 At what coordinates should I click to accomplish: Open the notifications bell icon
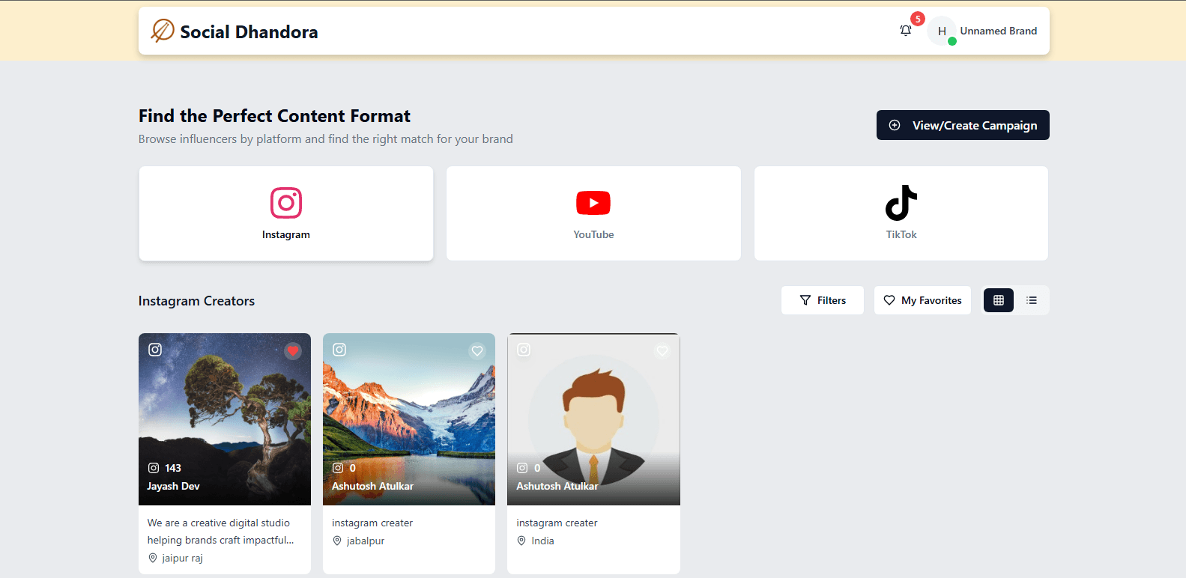(x=905, y=31)
